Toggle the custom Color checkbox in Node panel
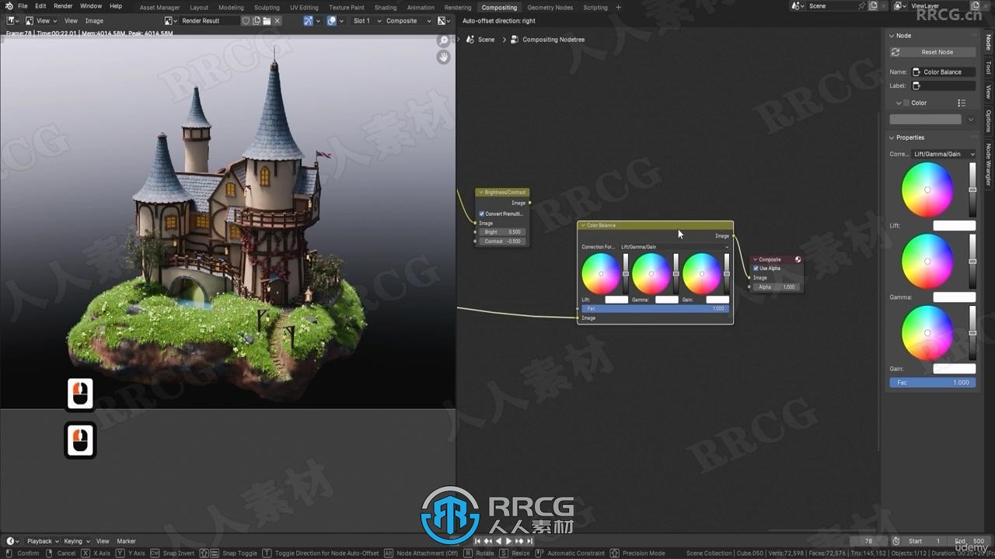The image size is (995, 559). [x=906, y=102]
